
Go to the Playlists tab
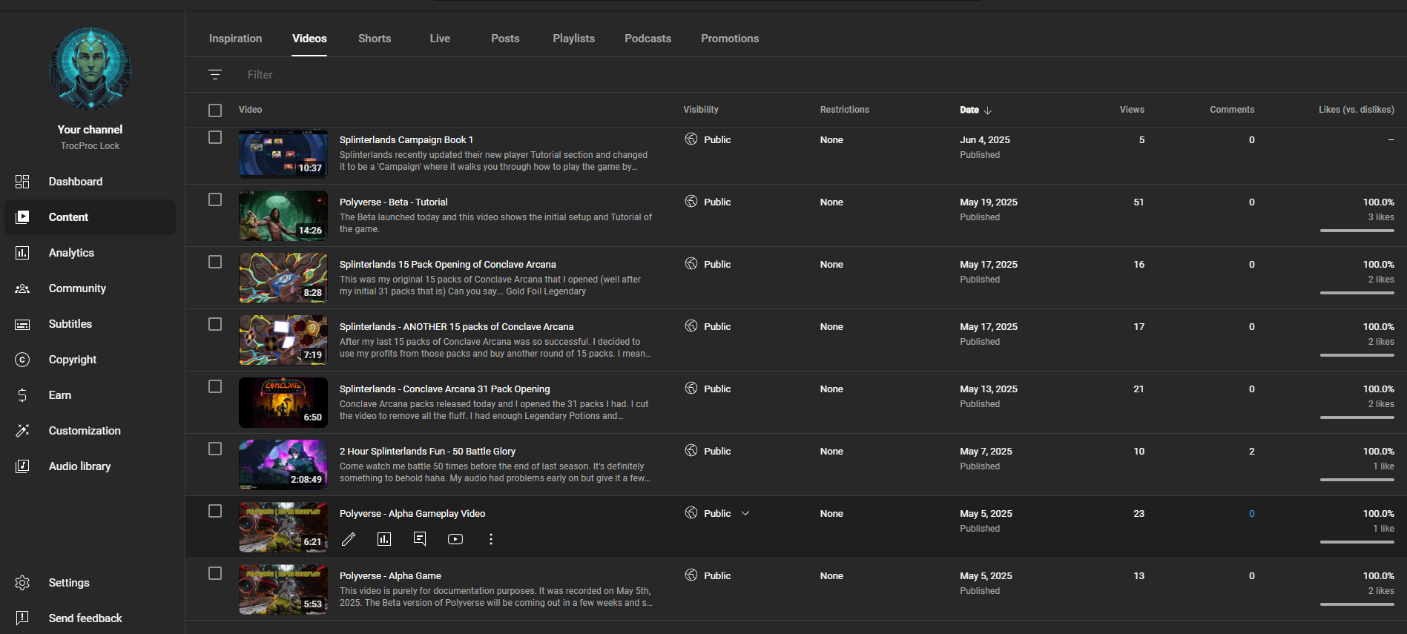(x=573, y=39)
